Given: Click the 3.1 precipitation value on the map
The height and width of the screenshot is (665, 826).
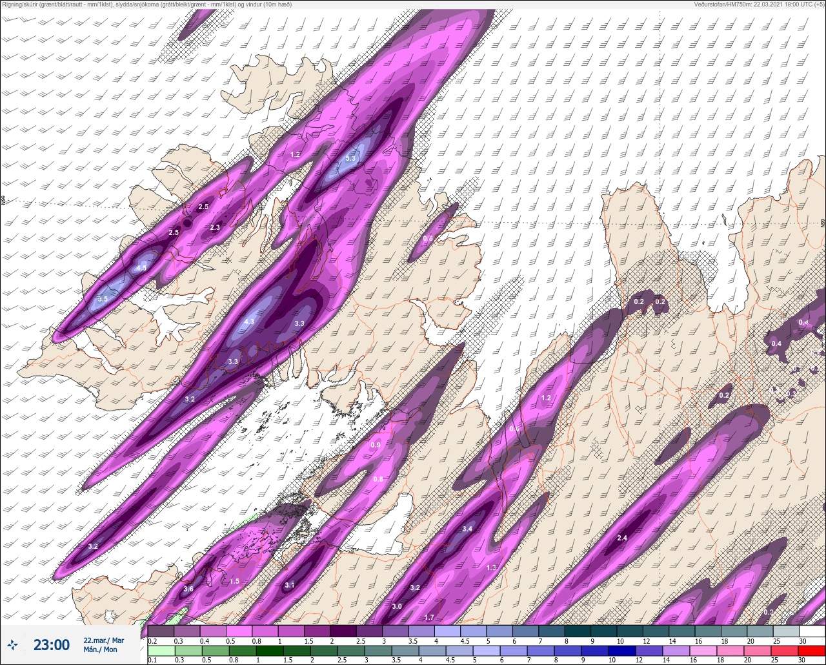Looking at the screenshot, I should pos(290,585).
